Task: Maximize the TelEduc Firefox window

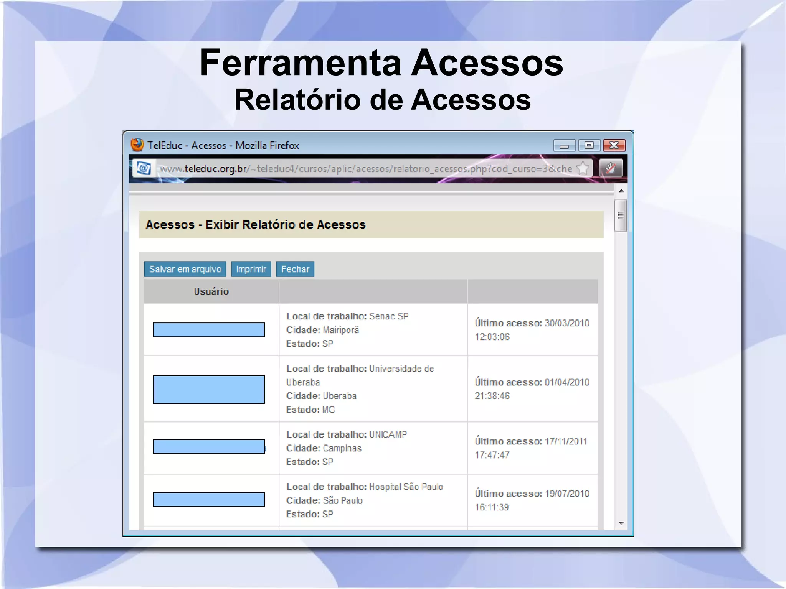Action: coord(589,145)
